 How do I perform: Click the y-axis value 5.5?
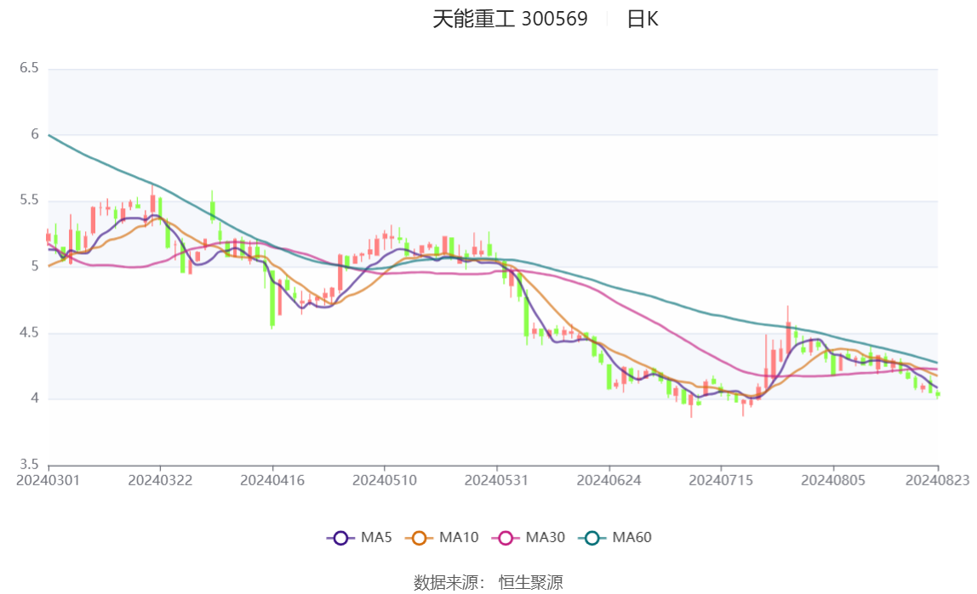(x=29, y=201)
